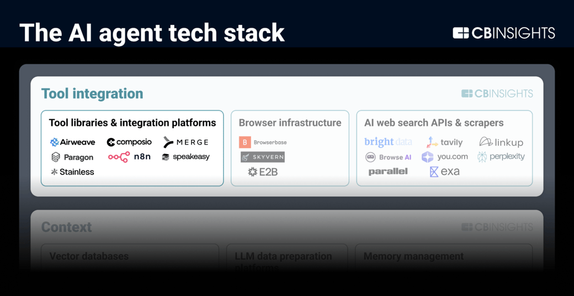Click the Paragon stacked-layers icon

(x=55, y=157)
